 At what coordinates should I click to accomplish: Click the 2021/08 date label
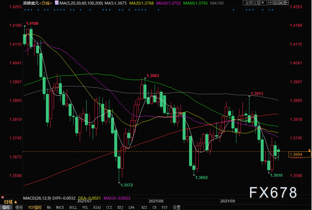(x=156, y=201)
